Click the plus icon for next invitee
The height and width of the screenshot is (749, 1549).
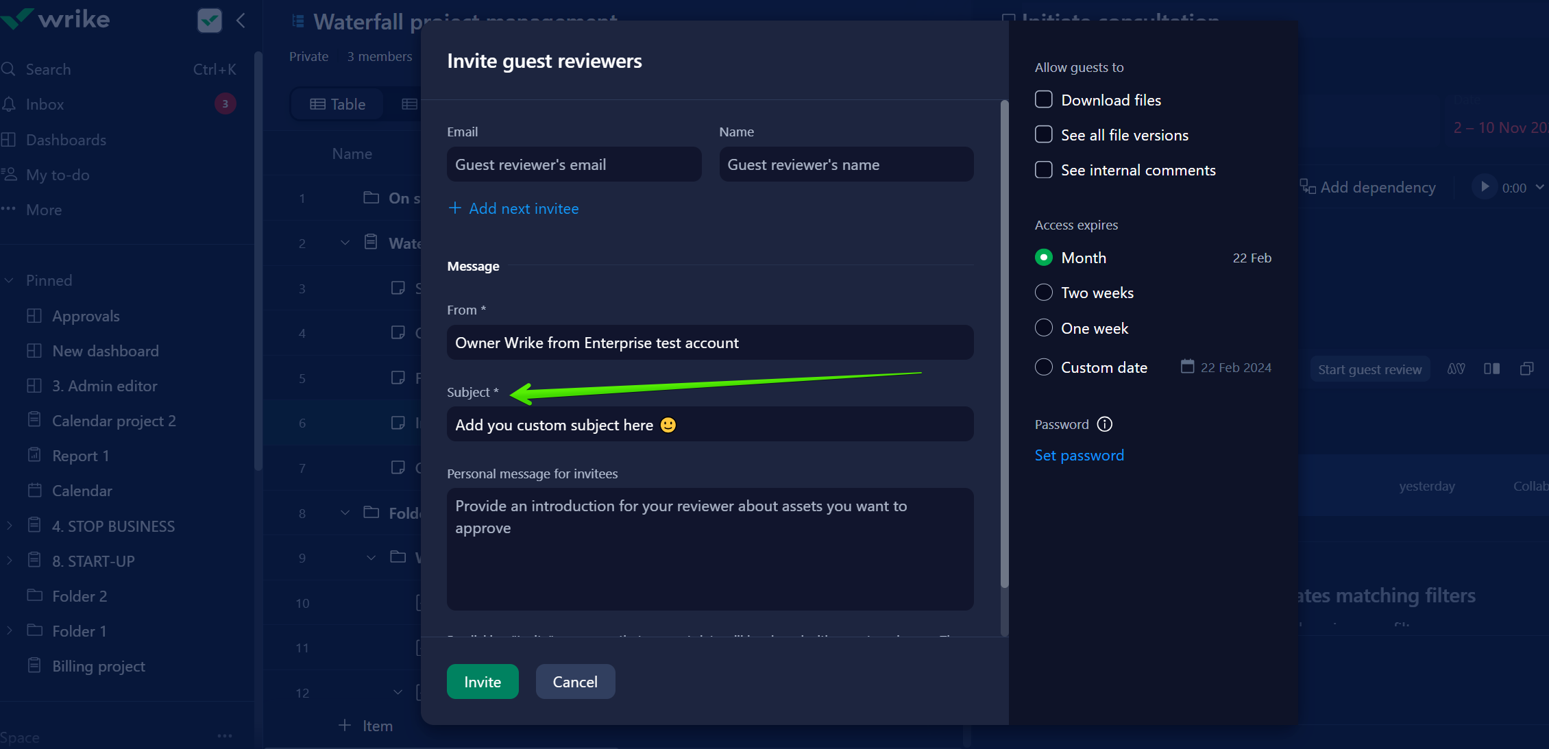(x=454, y=208)
